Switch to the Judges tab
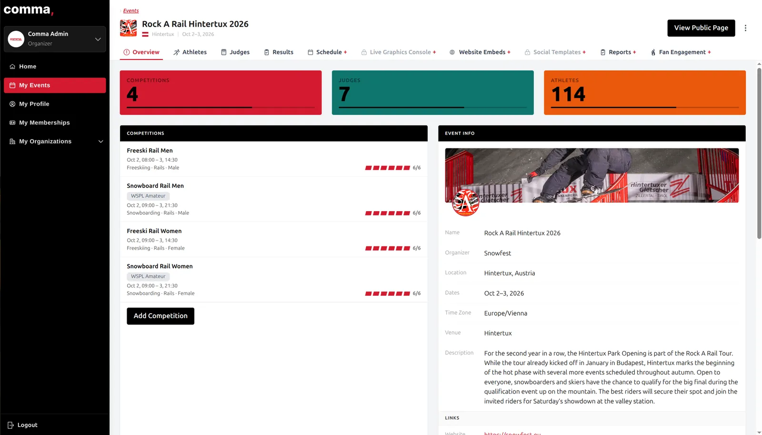This screenshot has height=435, width=762. click(x=235, y=52)
